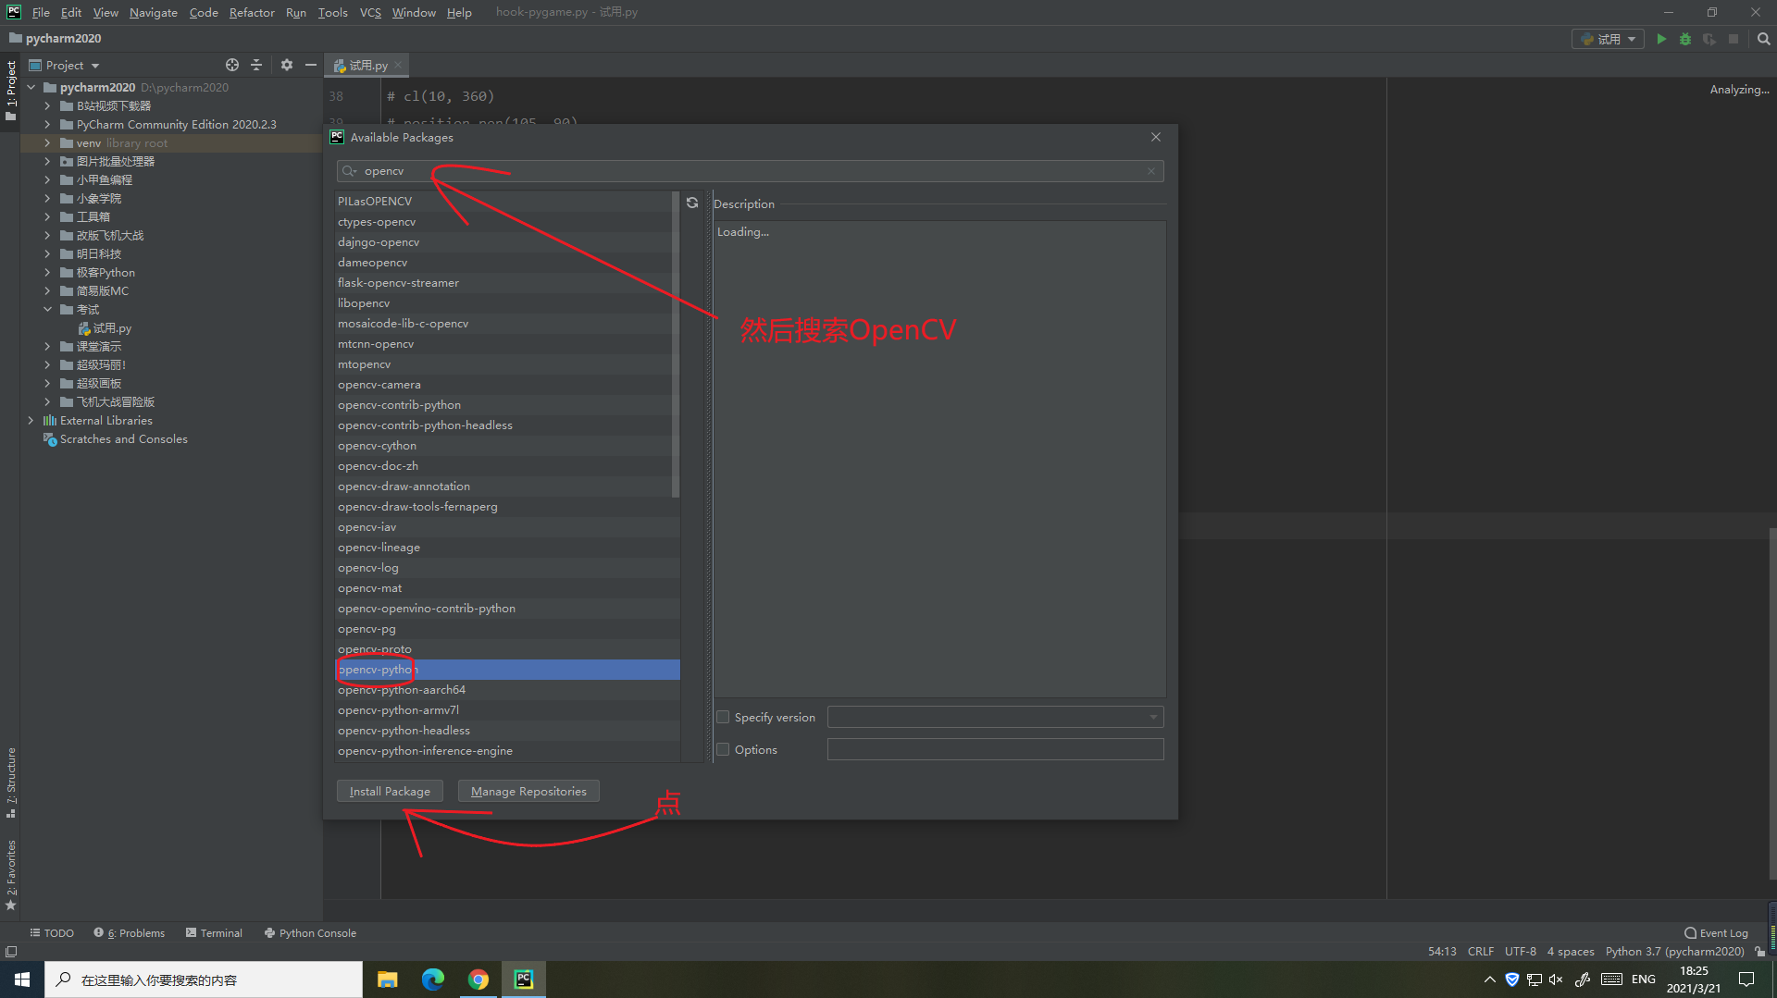Image resolution: width=1777 pixels, height=998 pixels.
Task: Show hidden tray icons chevron
Action: tap(1489, 980)
